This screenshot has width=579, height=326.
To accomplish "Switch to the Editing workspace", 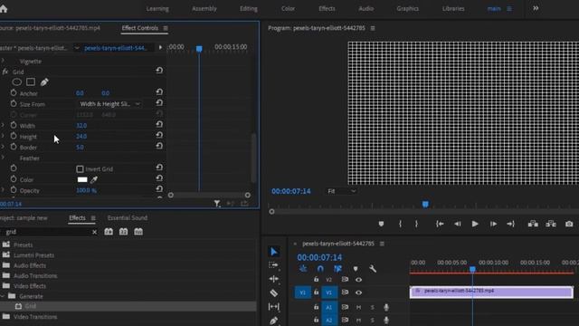I will [249, 8].
